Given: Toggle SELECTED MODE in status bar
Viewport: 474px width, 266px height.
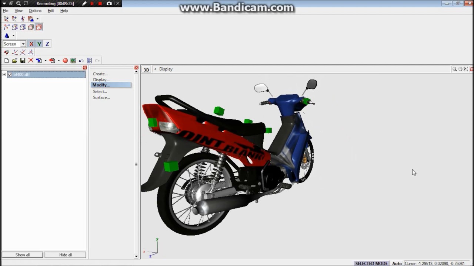Looking at the screenshot, I should pyautogui.click(x=371, y=263).
